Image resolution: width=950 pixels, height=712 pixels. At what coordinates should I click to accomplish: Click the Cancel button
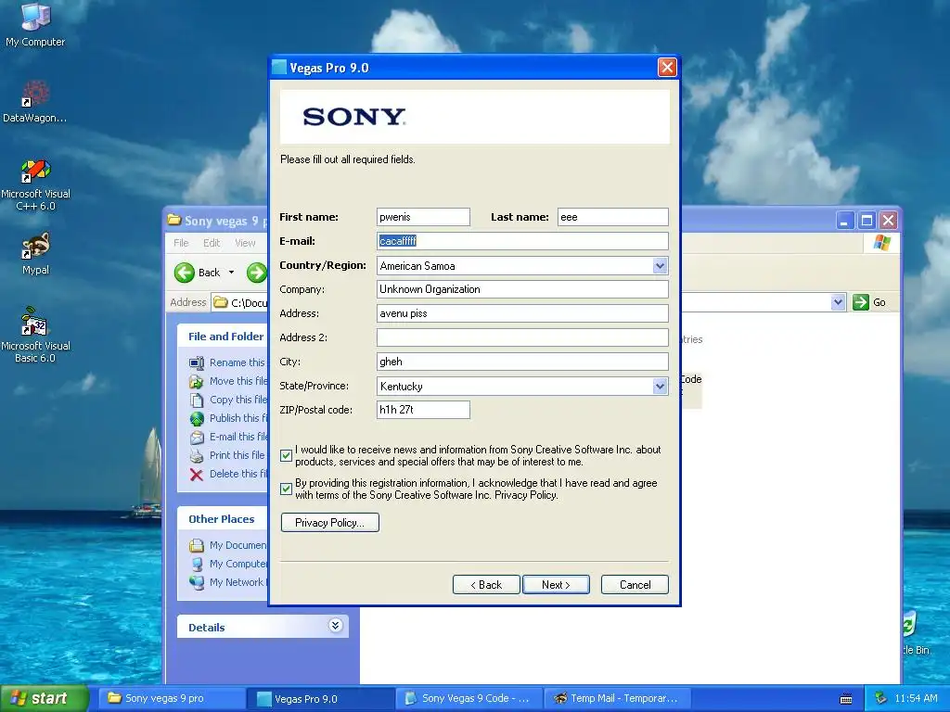(x=635, y=584)
